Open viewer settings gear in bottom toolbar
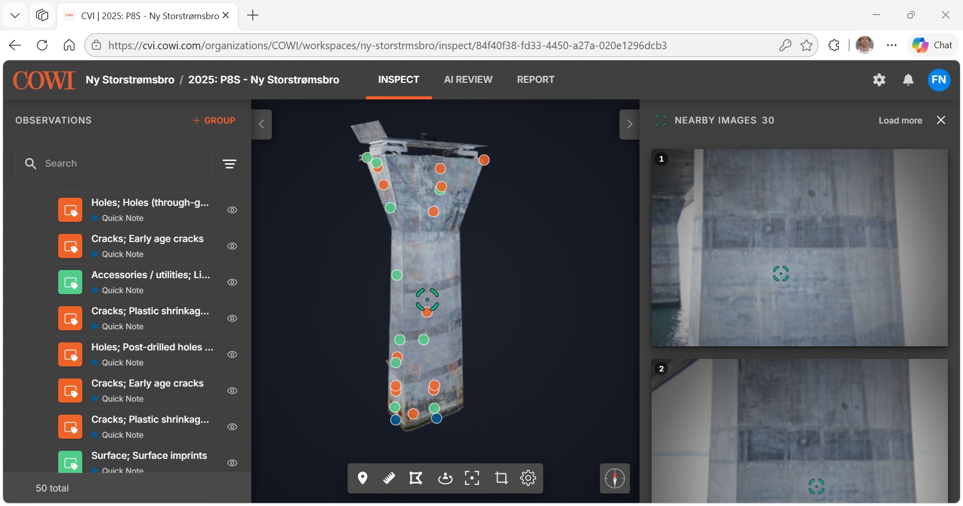The image size is (963, 506). click(x=528, y=478)
